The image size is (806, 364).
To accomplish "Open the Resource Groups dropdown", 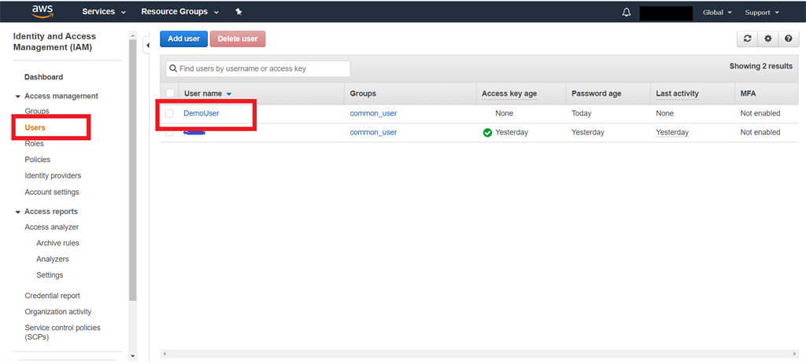I will 180,11.
